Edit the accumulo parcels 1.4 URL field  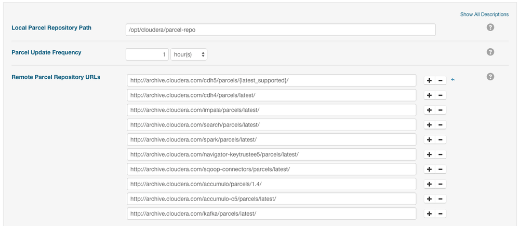271,184
